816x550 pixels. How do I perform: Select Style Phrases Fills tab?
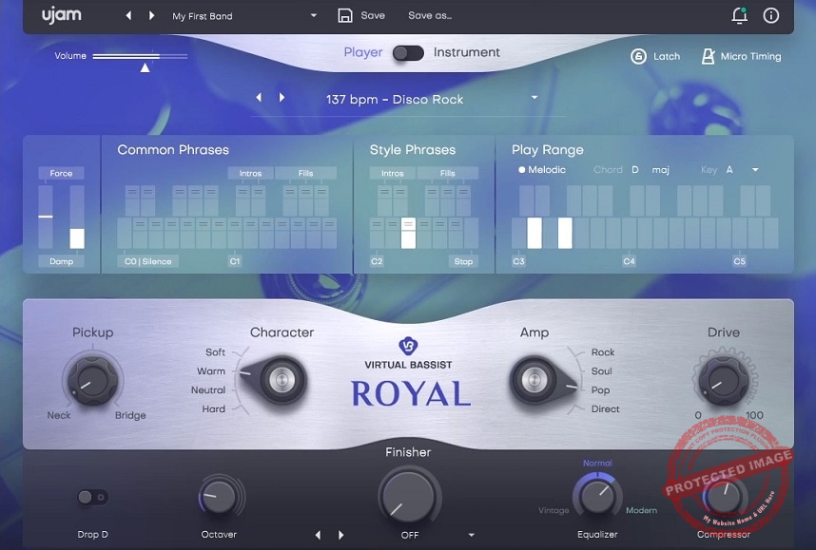tap(448, 173)
